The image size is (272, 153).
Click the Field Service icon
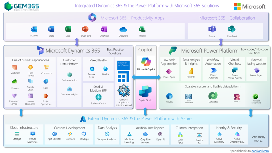pyautogui.click(x=31, y=67)
